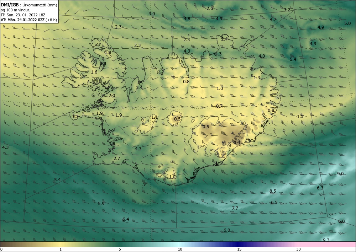Viewport: 356px width, 252px height.
Task: Click the color scale label 30
Action: (x=299, y=249)
